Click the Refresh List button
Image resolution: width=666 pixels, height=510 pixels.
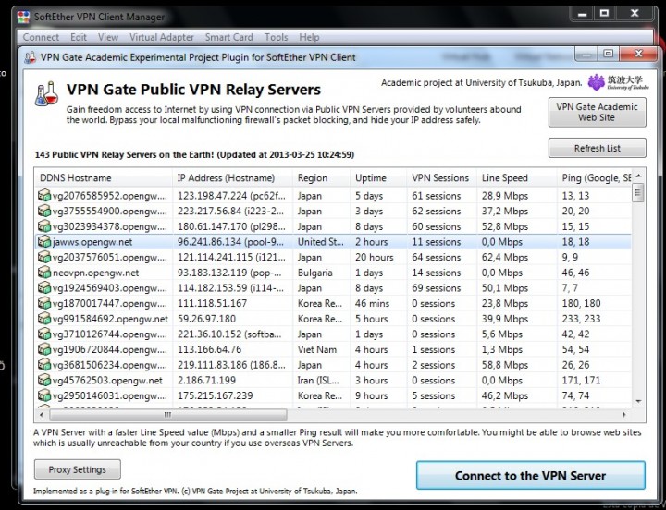(598, 148)
